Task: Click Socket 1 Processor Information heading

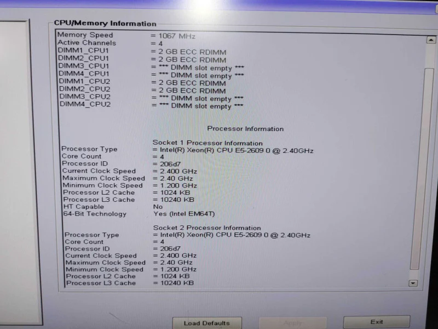Action: click(208, 143)
